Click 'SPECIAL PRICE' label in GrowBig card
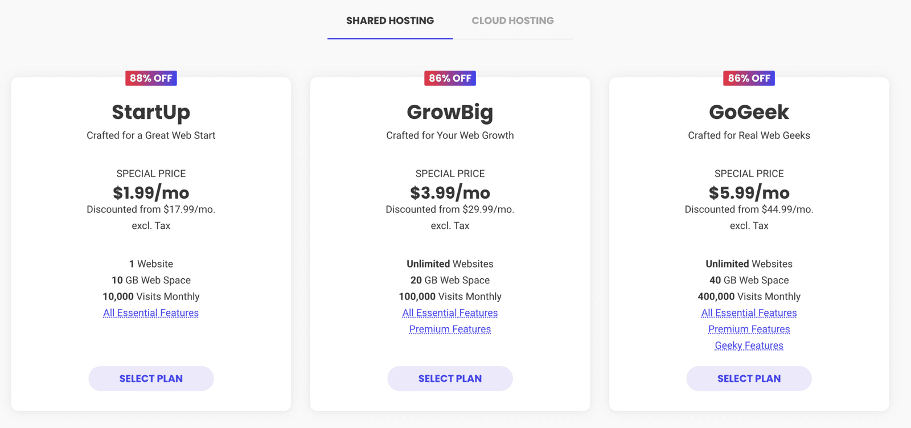The width and height of the screenshot is (911, 428). pos(450,174)
